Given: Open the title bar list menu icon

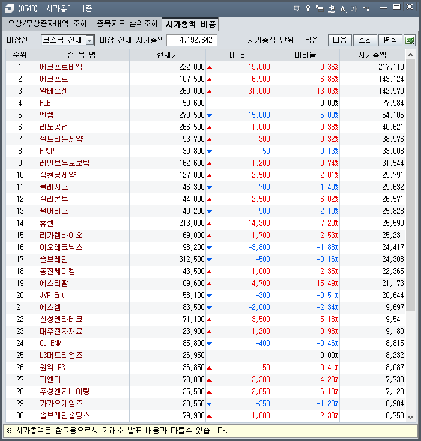Looking at the screenshot, I should [x=366, y=9].
